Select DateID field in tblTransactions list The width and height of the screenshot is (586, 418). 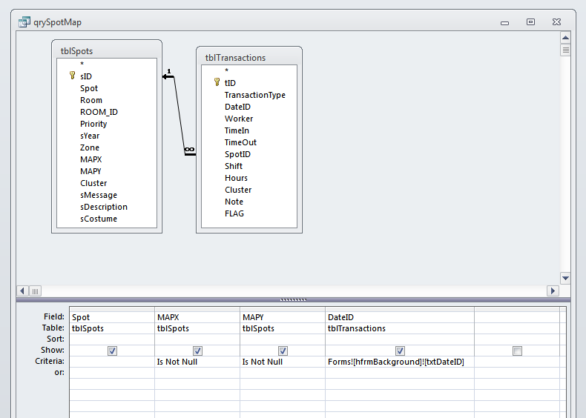tap(237, 107)
